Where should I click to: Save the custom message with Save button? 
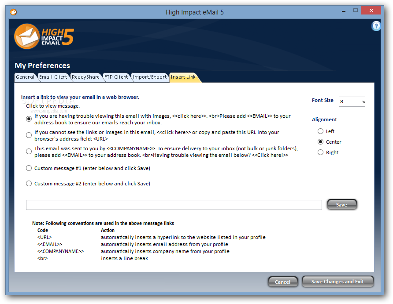(341, 205)
